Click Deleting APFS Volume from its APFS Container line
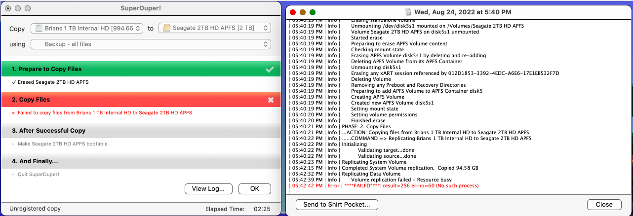The height and width of the screenshot is (216, 633). [x=375, y=62]
